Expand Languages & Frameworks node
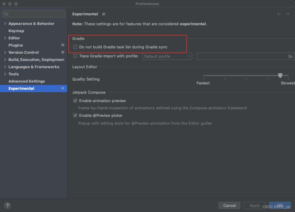Image resolution: width=295 pixels, height=212 pixels. tap(5, 67)
